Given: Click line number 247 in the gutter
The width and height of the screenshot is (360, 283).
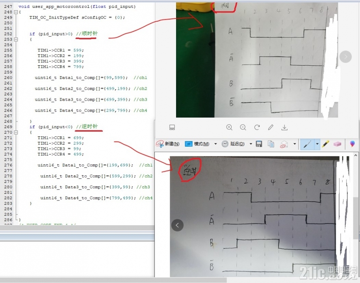Looking at the screenshot, I should click(8, 7).
